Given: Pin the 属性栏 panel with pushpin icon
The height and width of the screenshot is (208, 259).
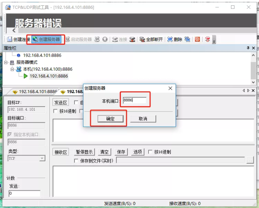Looking at the screenshot, I should pos(248,48).
